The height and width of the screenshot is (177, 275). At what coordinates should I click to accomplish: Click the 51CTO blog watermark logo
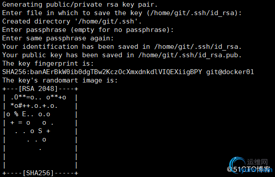coord(248,169)
